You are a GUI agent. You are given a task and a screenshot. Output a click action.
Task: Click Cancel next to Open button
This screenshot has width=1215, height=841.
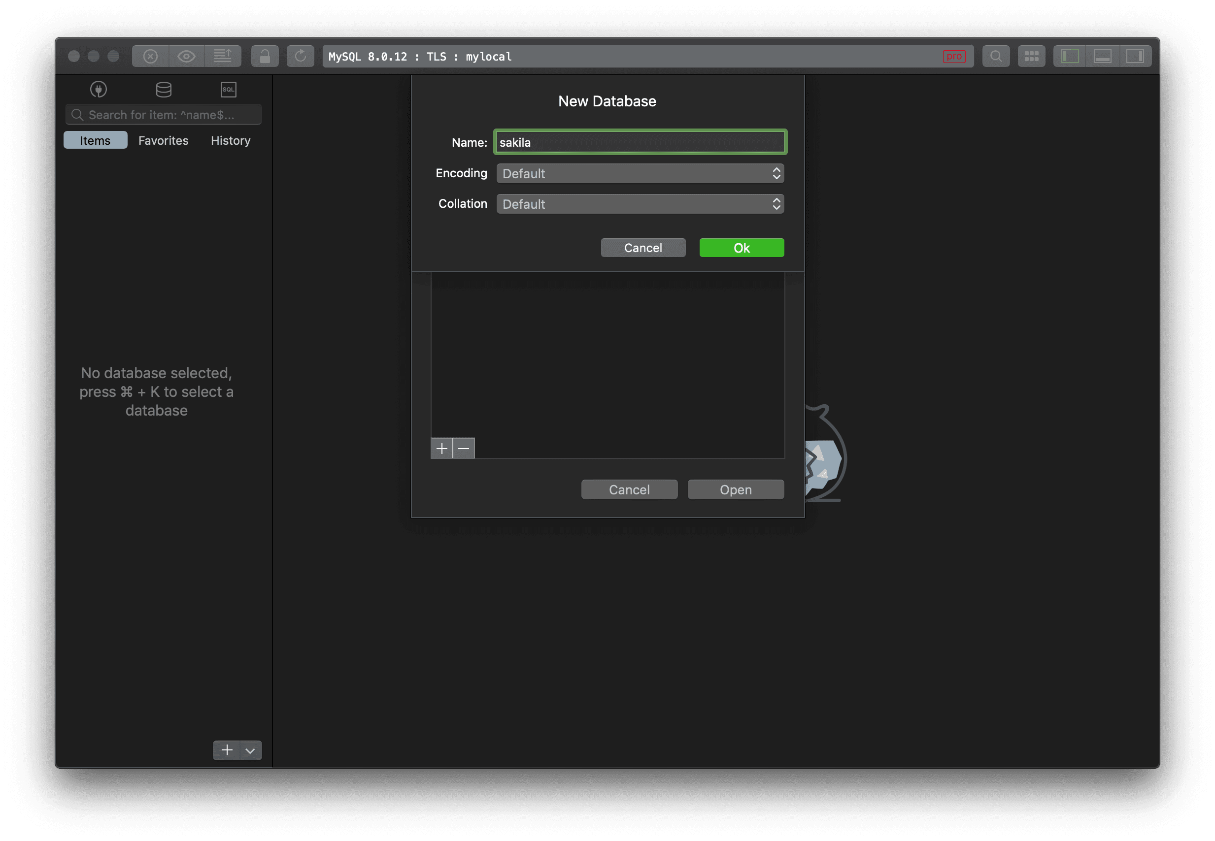pos(629,489)
